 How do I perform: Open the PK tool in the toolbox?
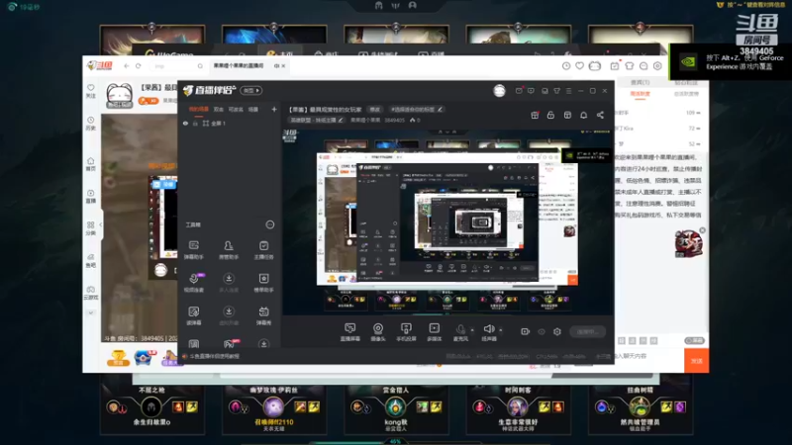click(231, 343)
